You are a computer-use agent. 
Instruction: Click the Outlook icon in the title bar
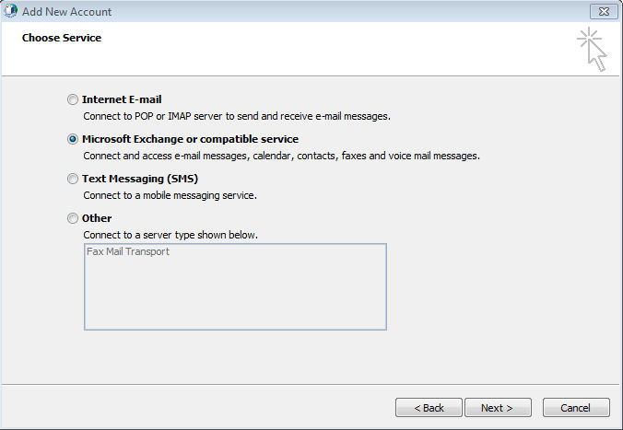tap(11, 11)
